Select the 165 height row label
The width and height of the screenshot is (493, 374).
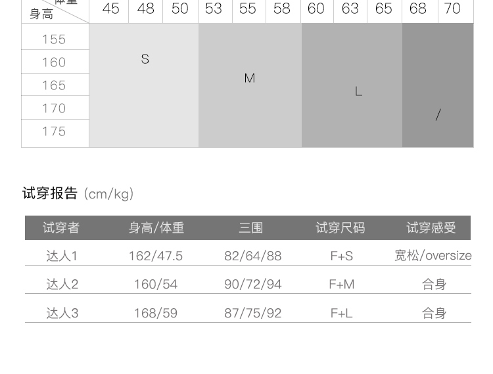click(55, 85)
